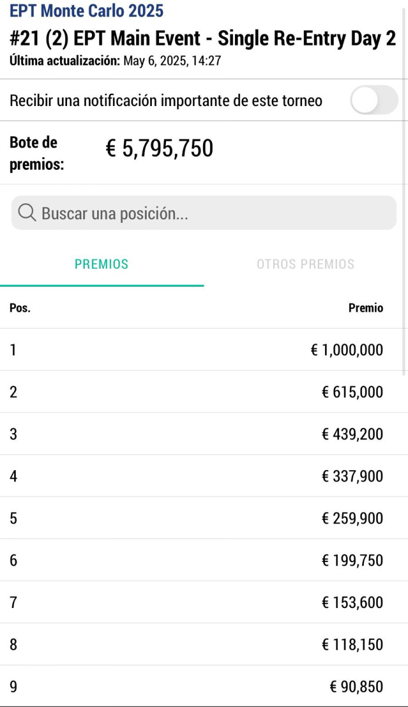Click the € 5,795,750 prize pool amount

click(x=159, y=148)
